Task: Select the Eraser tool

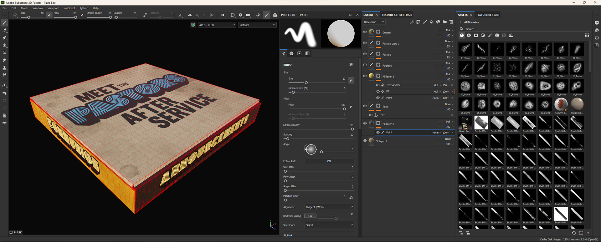Action: tap(4, 30)
